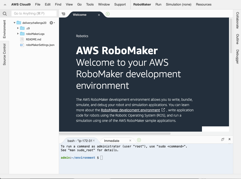Click the README.md file icon
This screenshot has width=241, height=179.
[x=22, y=39]
